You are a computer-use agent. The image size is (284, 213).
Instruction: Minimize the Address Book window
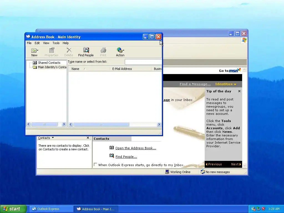coord(145,37)
